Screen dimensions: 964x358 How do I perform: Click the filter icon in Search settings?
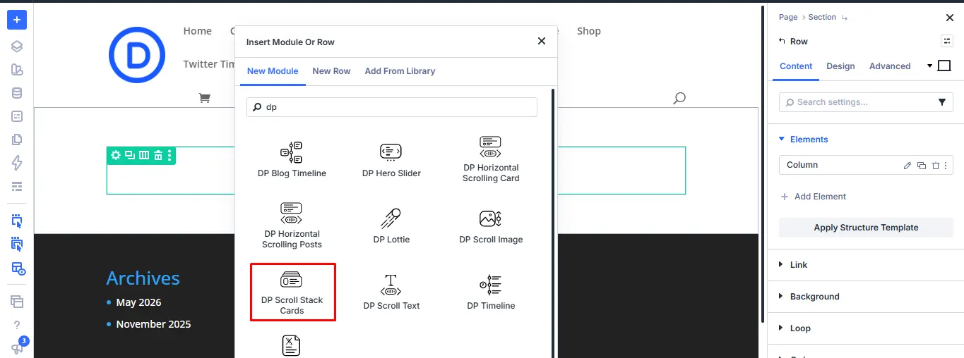coord(941,102)
